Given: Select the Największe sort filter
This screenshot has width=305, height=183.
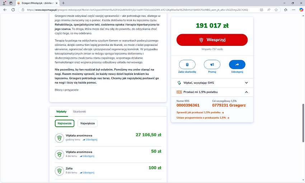Looking at the screenshot, I should tap(88, 123).
